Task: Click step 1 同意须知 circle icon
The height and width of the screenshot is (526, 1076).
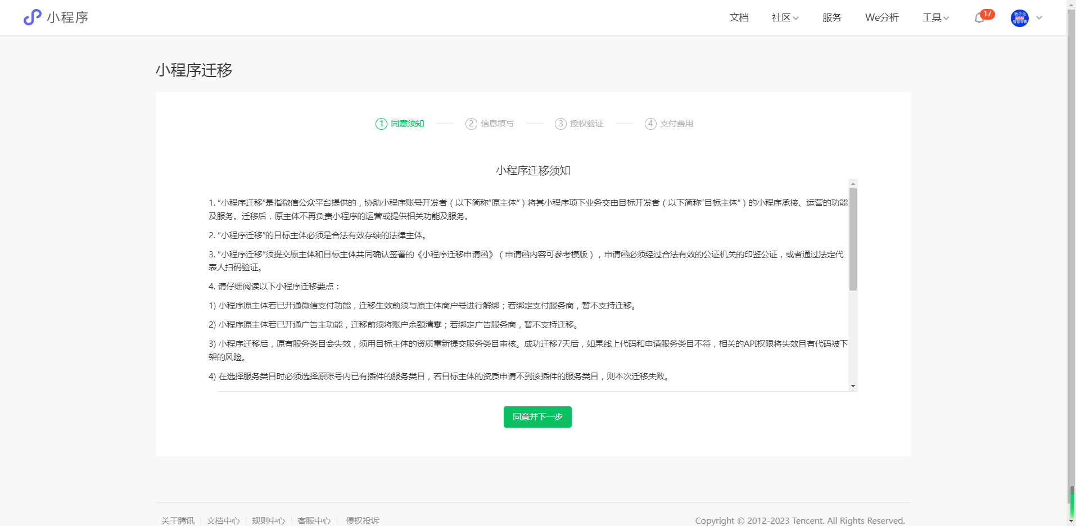Action: coord(381,124)
